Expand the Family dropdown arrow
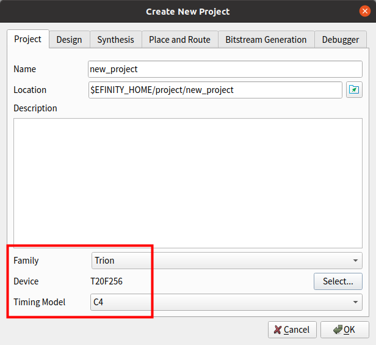Screen dimensions: 376x345 (x=355, y=261)
